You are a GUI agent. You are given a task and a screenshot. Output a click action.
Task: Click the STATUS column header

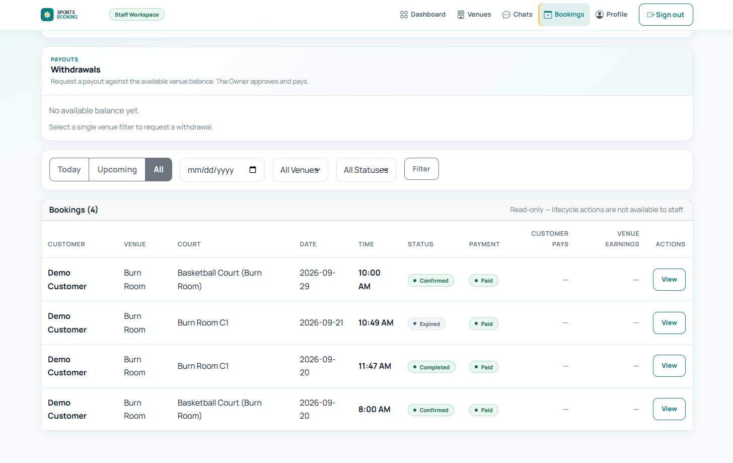[x=420, y=244]
